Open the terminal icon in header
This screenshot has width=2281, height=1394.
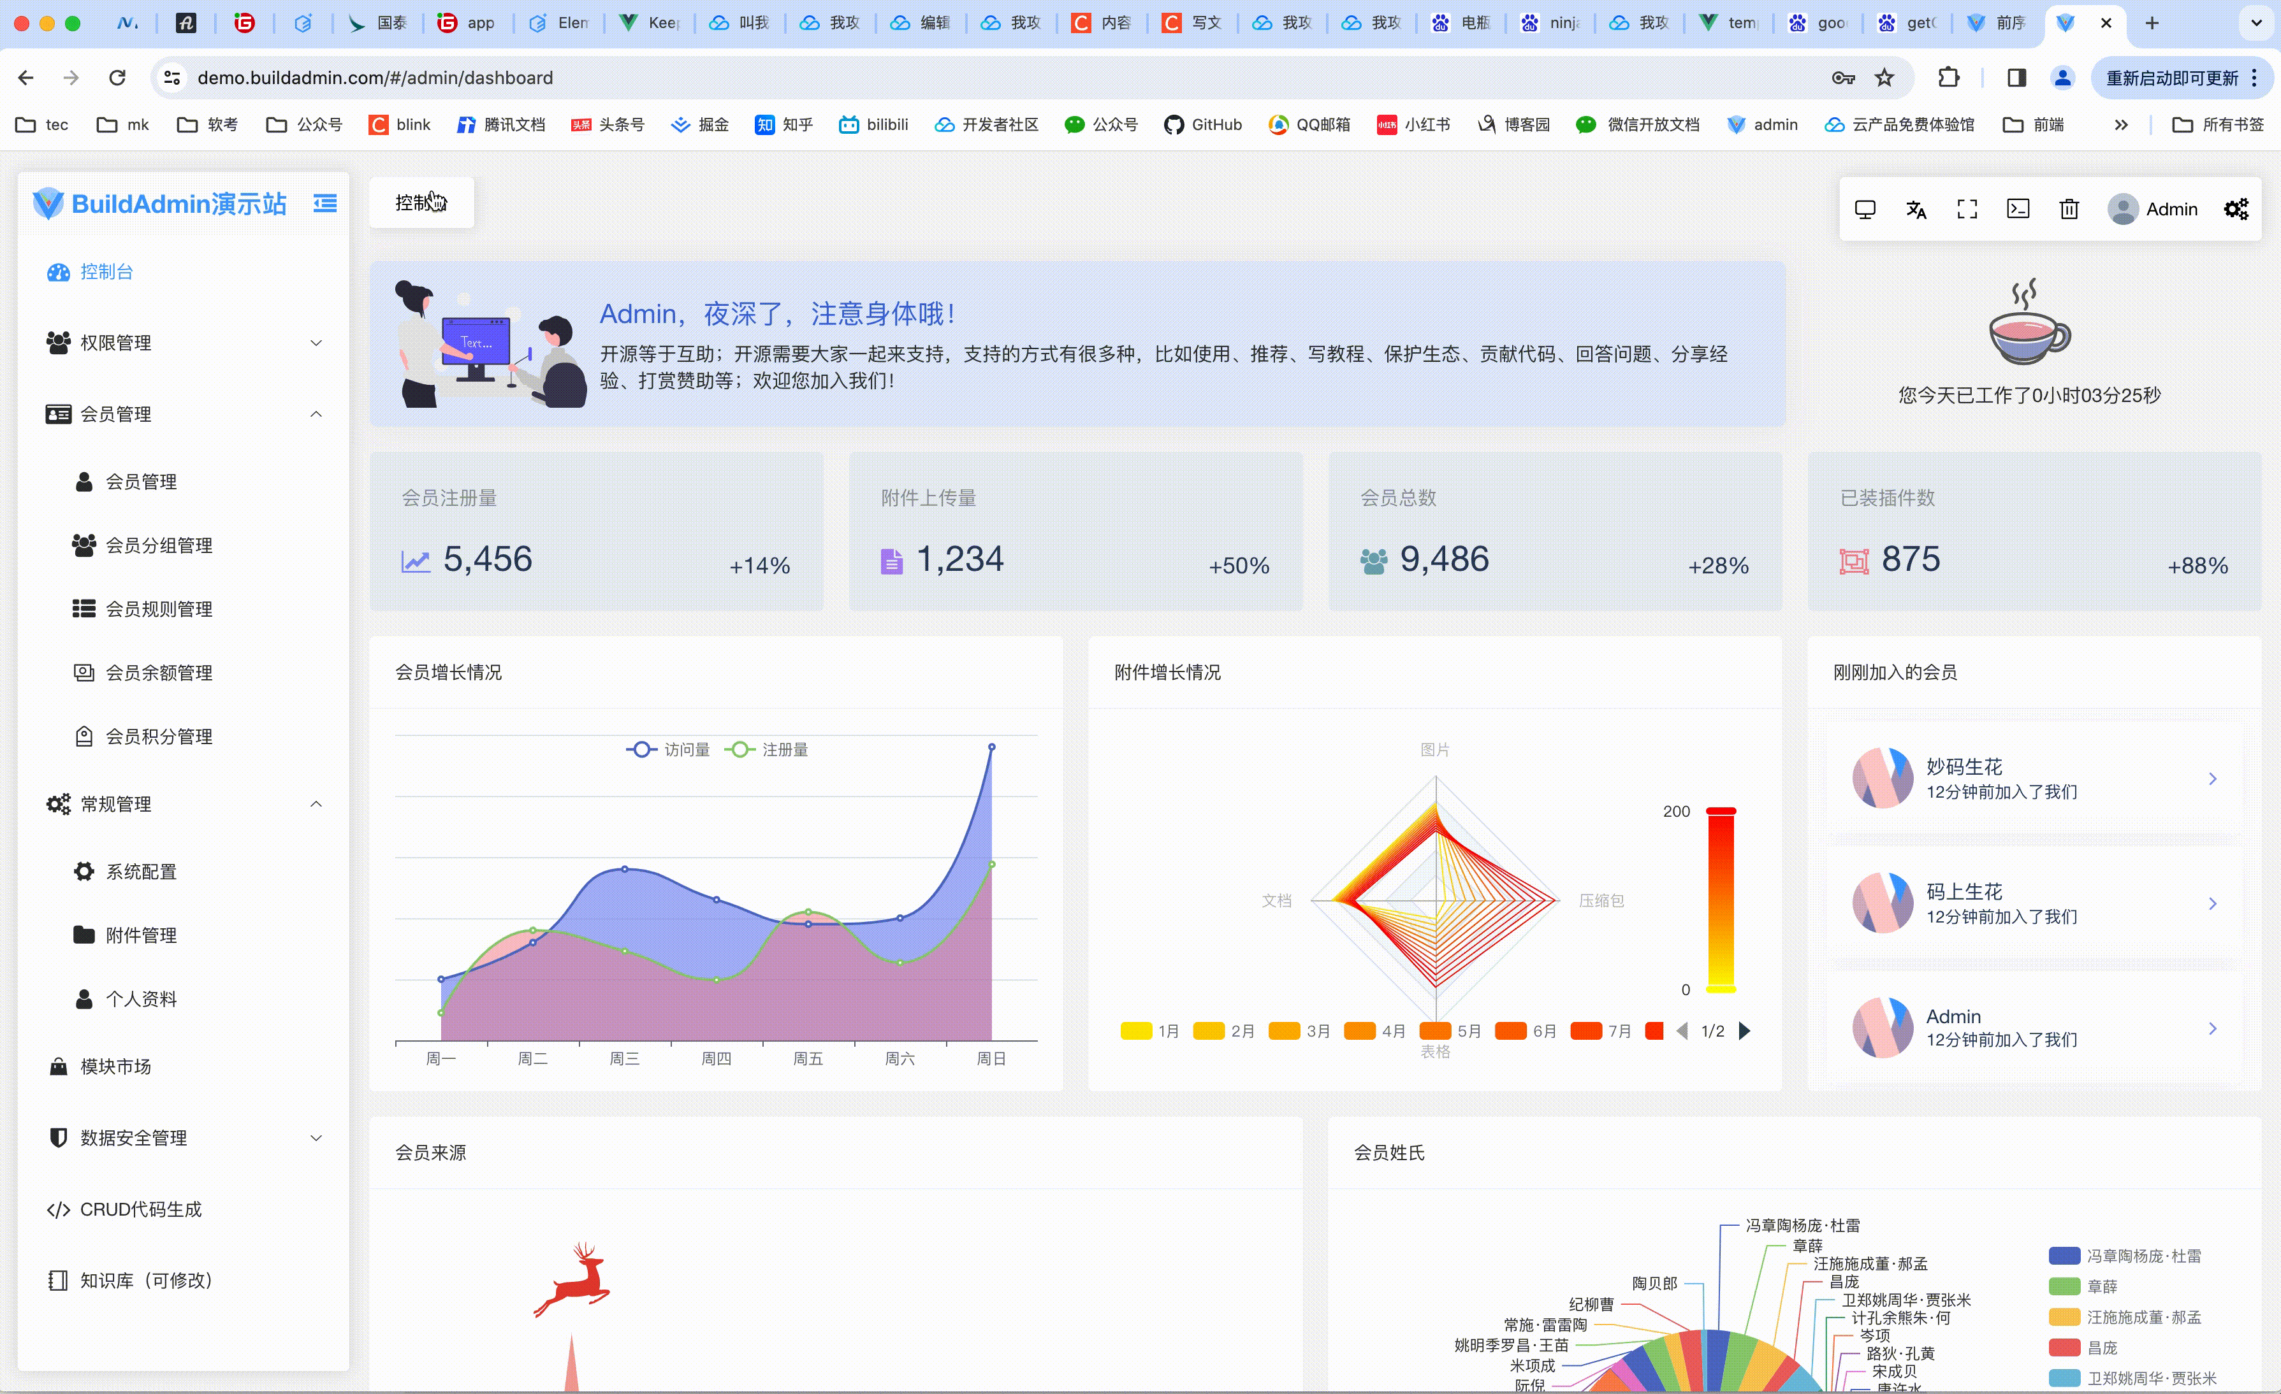(x=2017, y=209)
